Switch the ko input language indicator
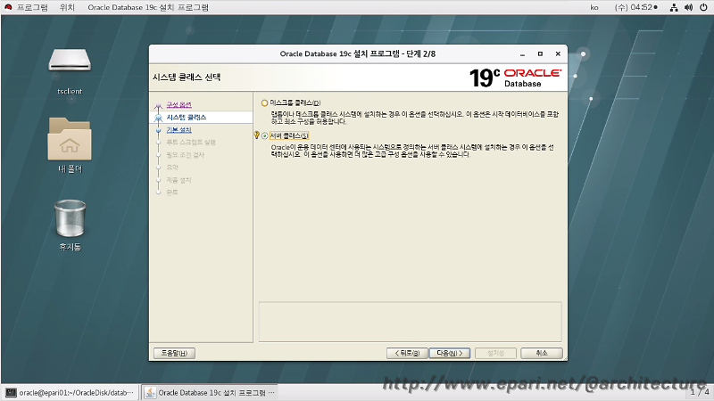714x401 pixels. coord(594,7)
